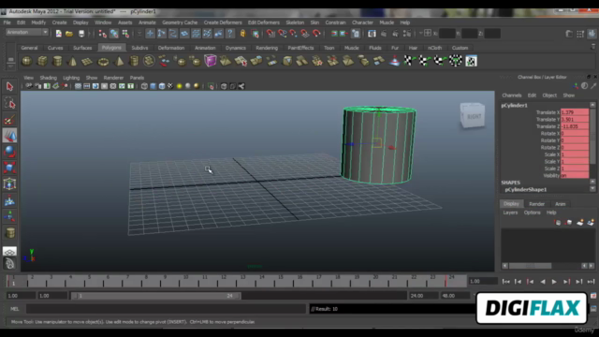The image size is (599, 337).
Task: Click the polygon plane shelf icon
Action: (87, 61)
